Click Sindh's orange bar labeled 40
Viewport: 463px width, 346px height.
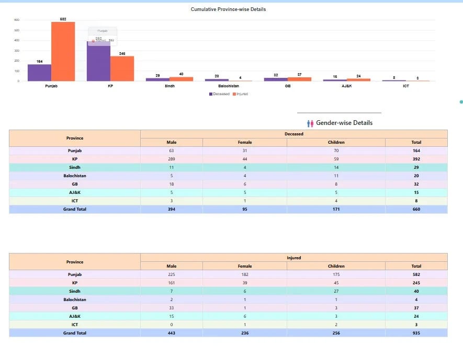pyautogui.click(x=181, y=79)
